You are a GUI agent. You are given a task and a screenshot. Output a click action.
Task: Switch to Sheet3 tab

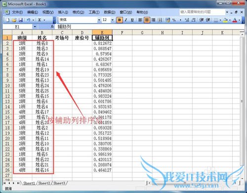59,183
